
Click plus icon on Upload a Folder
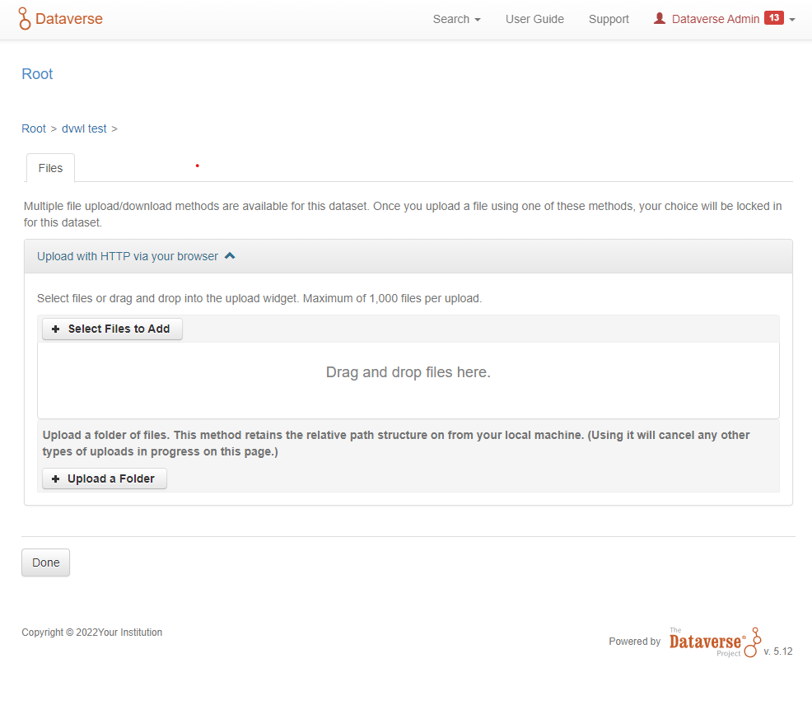point(56,479)
